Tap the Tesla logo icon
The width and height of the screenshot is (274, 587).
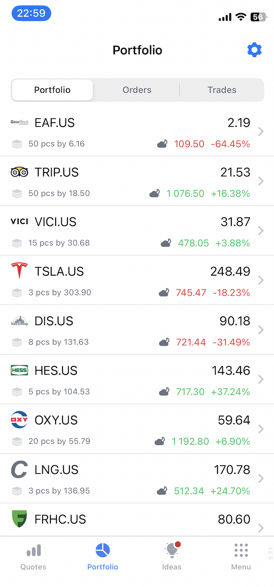(19, 271)
